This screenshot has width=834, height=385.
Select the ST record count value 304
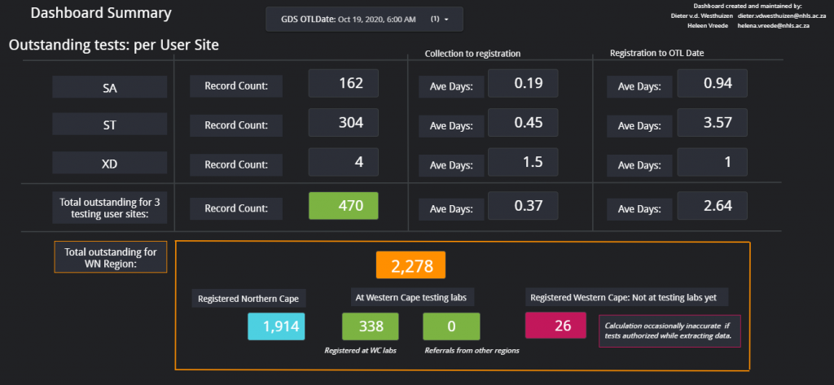(x=343, y=123)
